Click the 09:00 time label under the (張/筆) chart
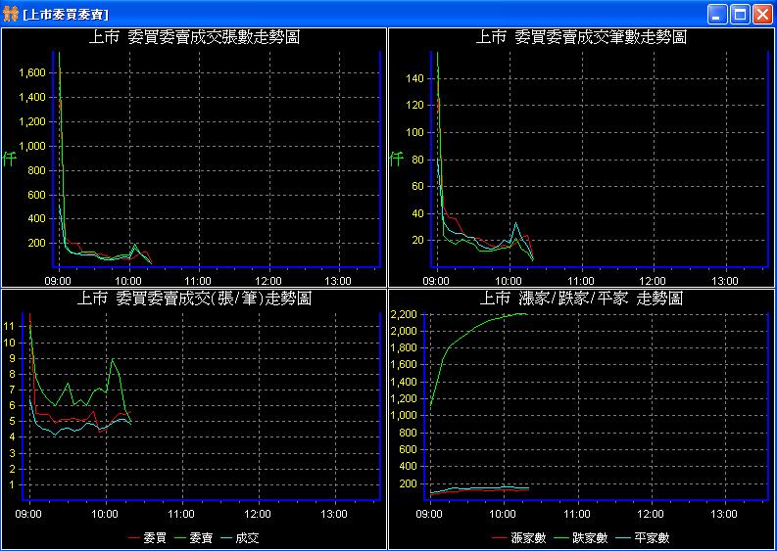This screenshot has width=777, height=551. (x=28, y=514)
